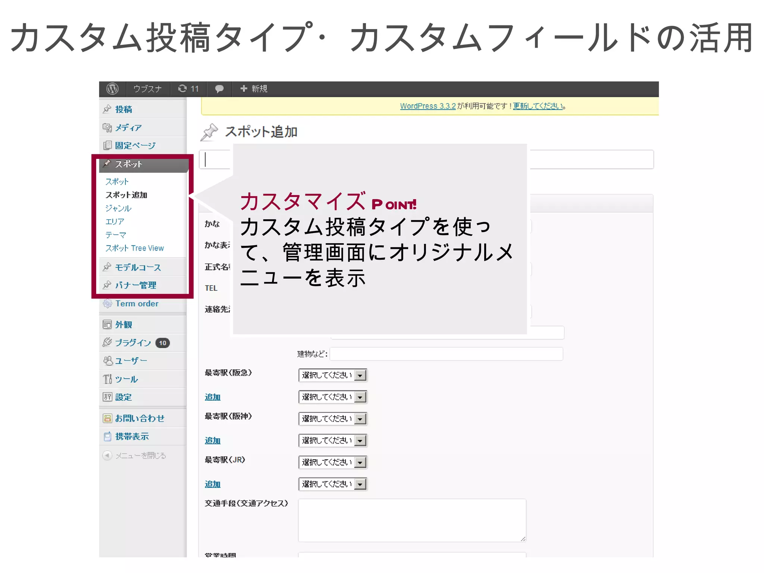Open the バナー管理 menu
The width and height of the screenshot is (764, 573).
[x=135, y=285]
